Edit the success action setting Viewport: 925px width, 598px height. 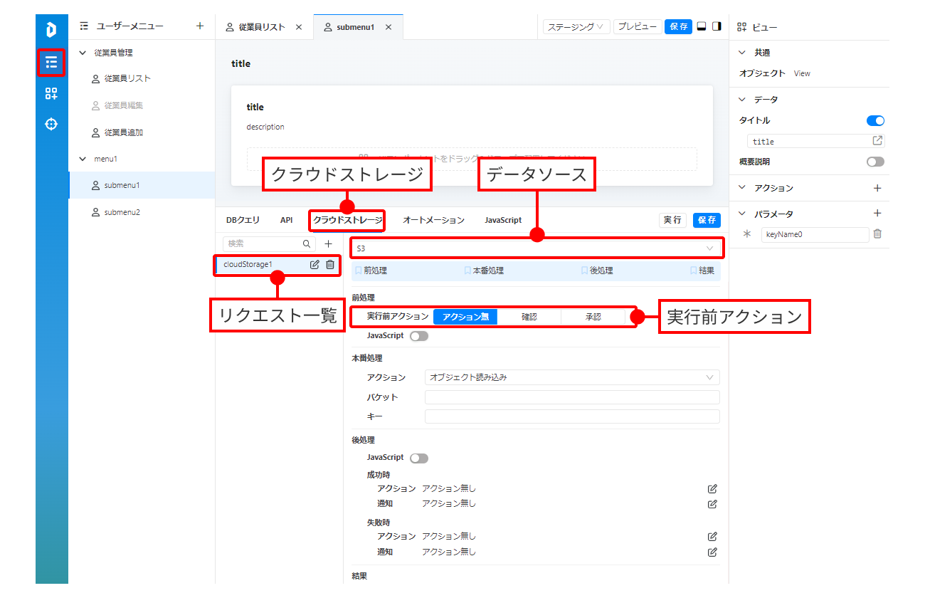click(712, 489)
